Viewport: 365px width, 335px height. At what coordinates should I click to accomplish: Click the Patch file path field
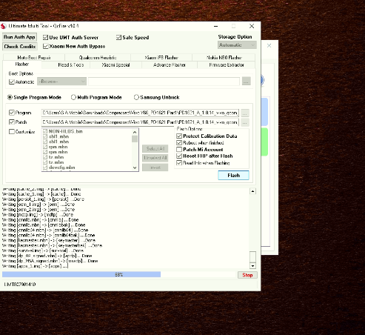140,122
